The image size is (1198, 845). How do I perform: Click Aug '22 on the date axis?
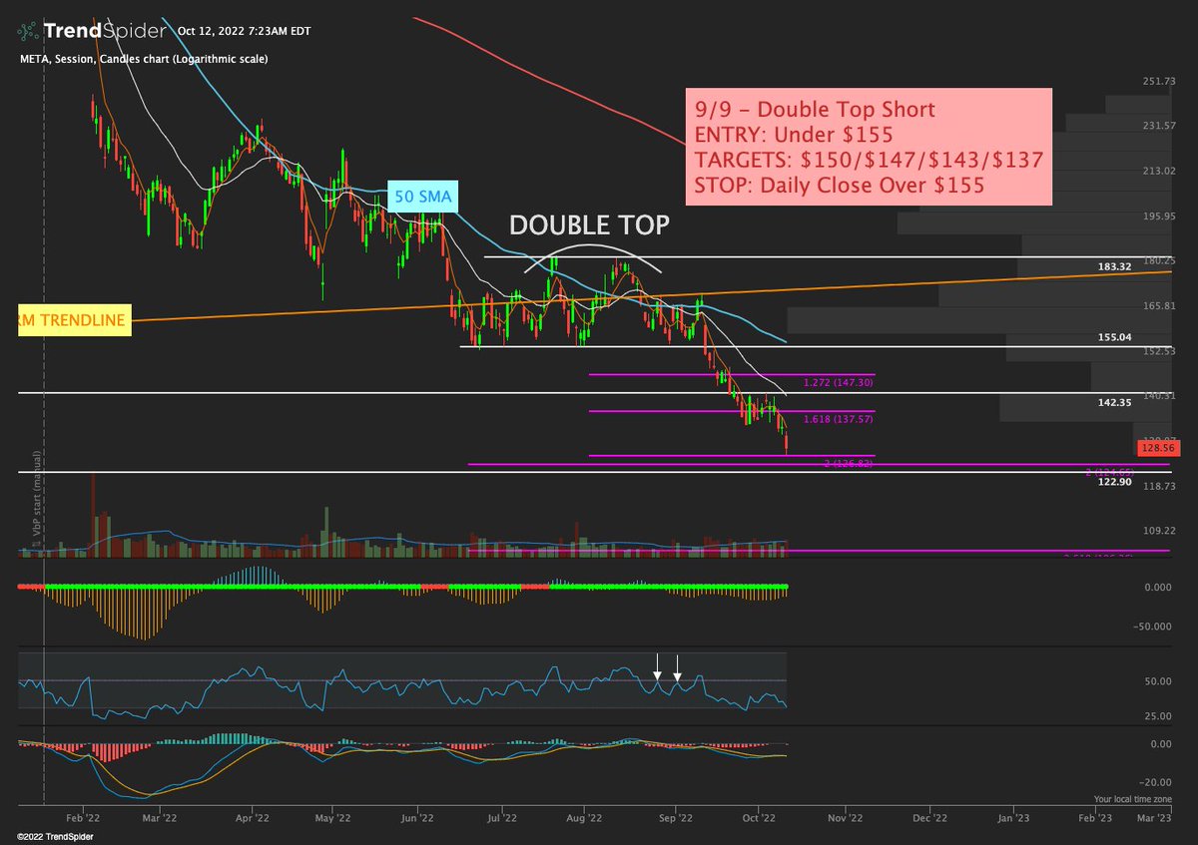[582, 817]
